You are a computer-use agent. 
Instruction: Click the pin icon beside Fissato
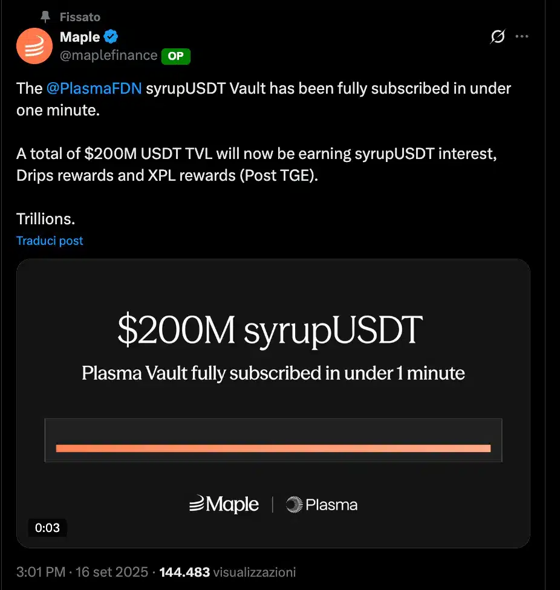tap(45, 17)
